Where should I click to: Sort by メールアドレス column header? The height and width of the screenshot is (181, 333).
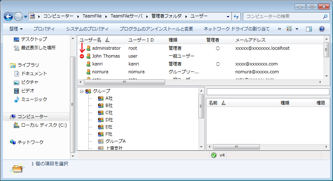pos(250,40)
